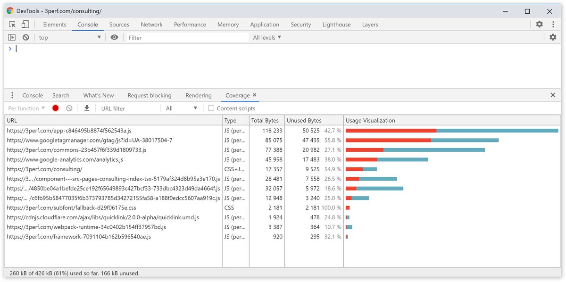
Task: Close the drawer with the X icon
Action: (x=553, y=95)
